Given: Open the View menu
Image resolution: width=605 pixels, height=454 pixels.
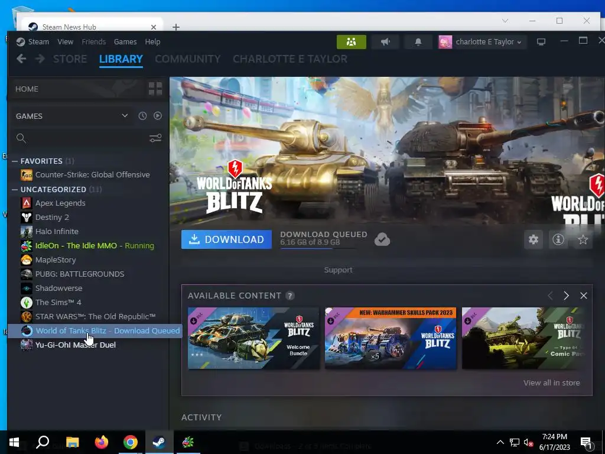Looking at the screenshot, I should (65, 42).
